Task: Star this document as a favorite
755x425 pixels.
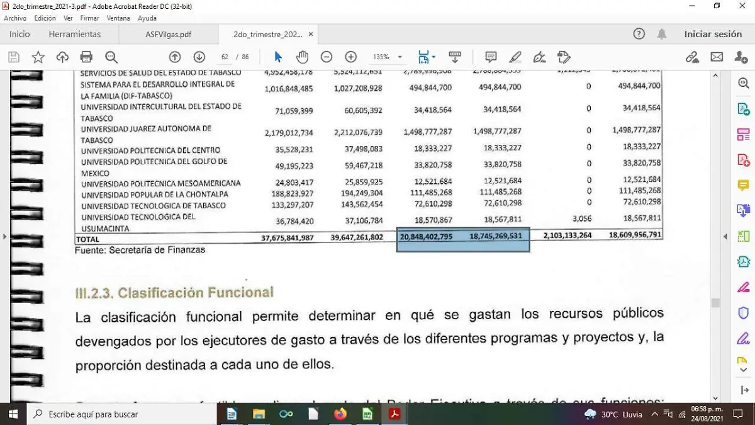Action: click(38, 57)
